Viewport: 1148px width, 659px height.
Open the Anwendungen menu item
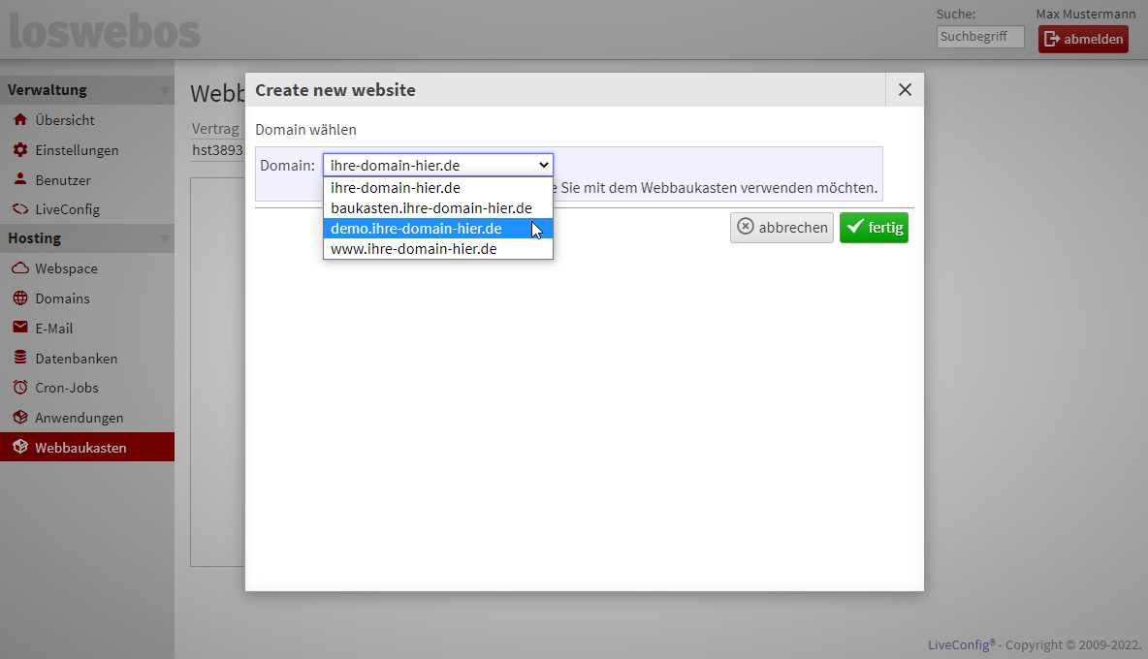(80, 418)
